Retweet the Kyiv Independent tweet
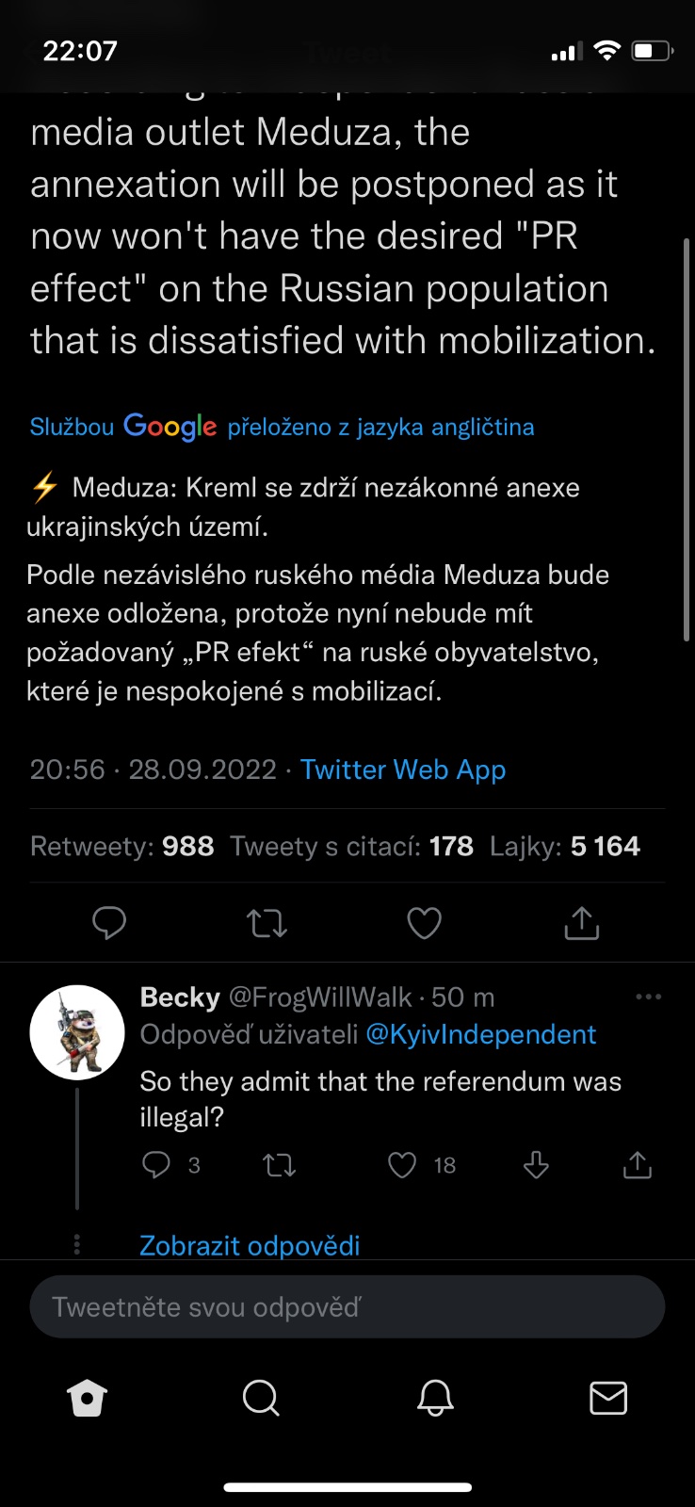The height and width of the screenshot is (1507, 695). coord(267,923)
